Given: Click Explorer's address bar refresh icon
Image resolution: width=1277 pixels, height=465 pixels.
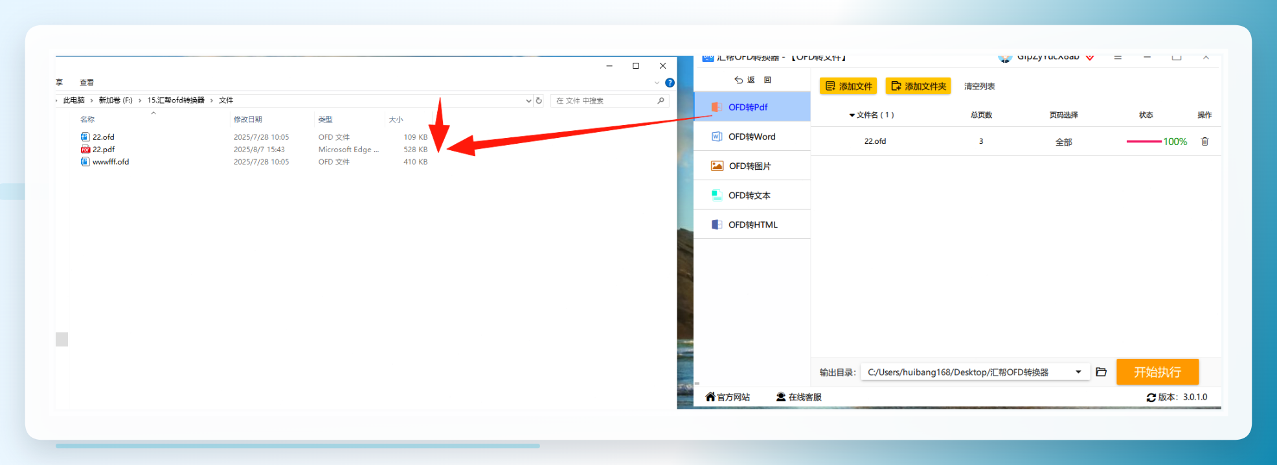Looking at the screenshot, I should (x=539, y=100).
